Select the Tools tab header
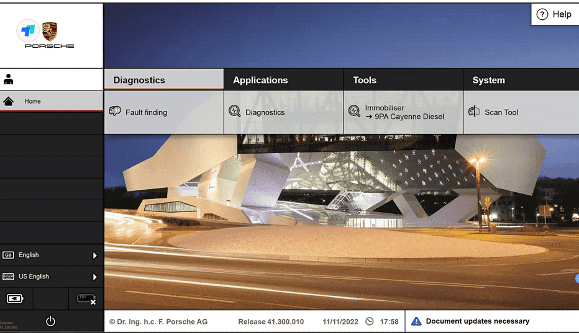Screen dimensions: 579x333 click(403, 79)
